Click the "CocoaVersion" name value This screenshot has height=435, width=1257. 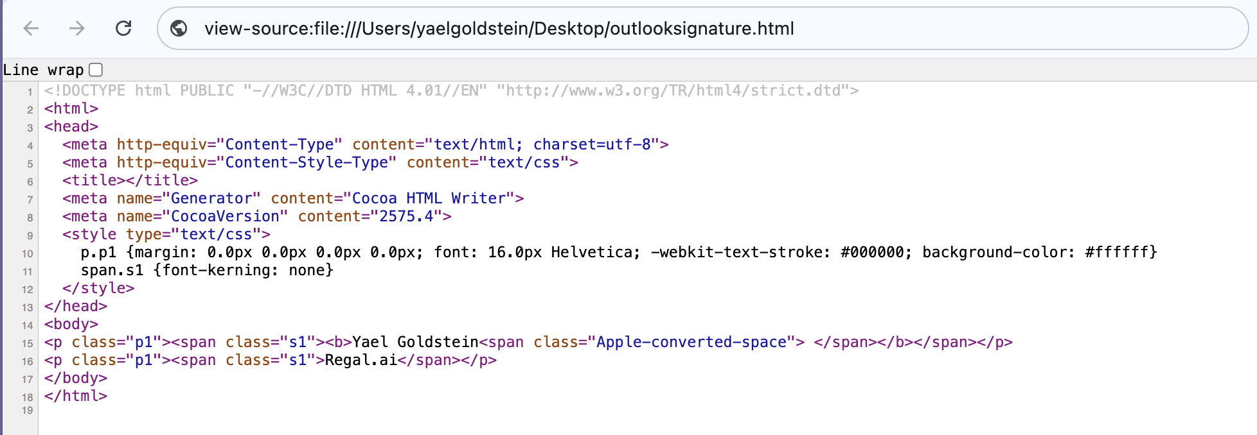(x=225, y=216)
